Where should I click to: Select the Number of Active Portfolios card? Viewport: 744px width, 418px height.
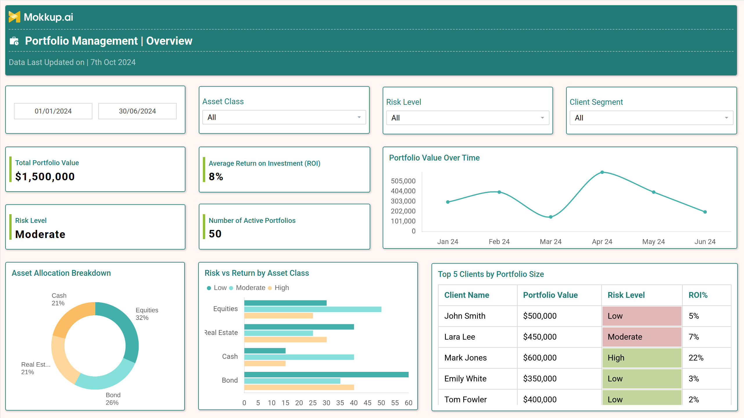pos(284,227)
